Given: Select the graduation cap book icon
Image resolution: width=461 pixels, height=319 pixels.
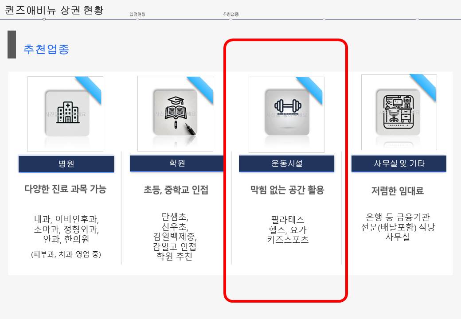Looking at the screenshot, I should pyautogui.click(x=176, y=113).
